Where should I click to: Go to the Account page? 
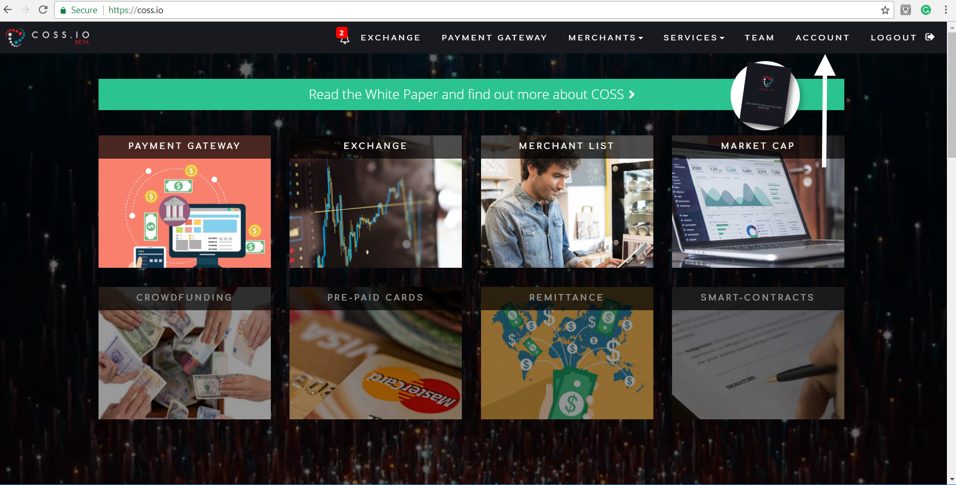click(x=823, y=37)
